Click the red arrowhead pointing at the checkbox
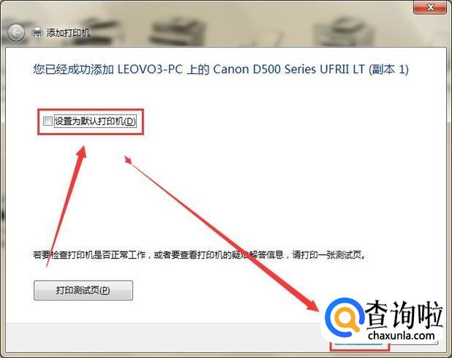Screen dimensions: 452x358 82,152
